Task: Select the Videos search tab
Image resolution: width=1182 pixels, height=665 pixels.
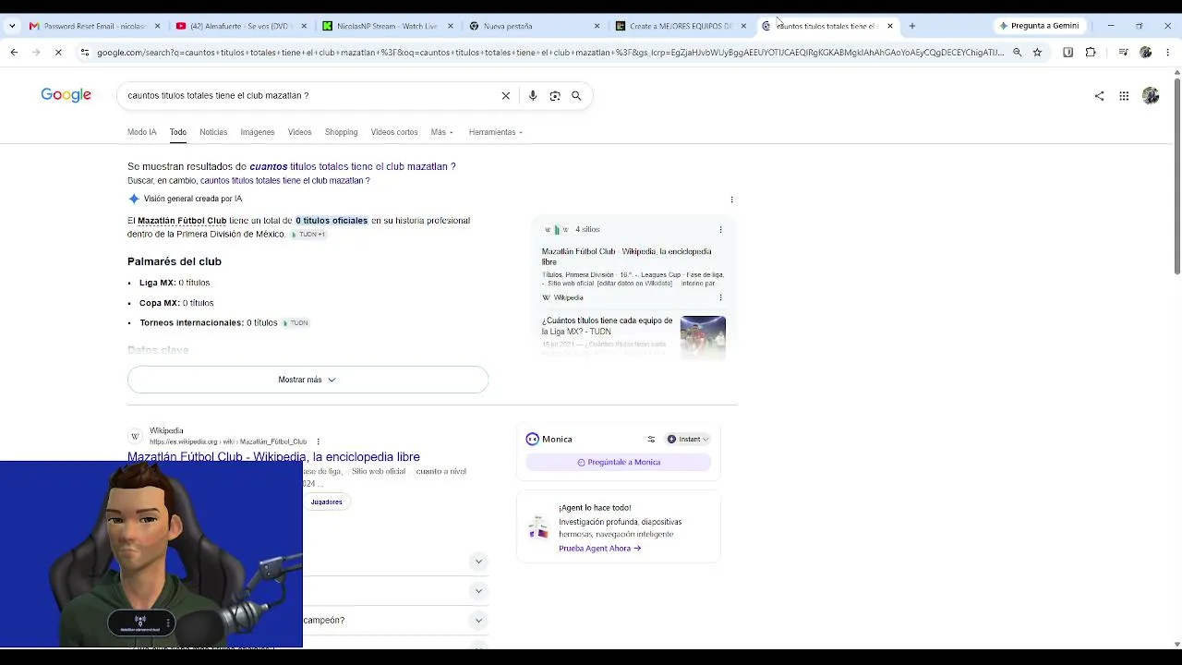Action: coord(299,132)
